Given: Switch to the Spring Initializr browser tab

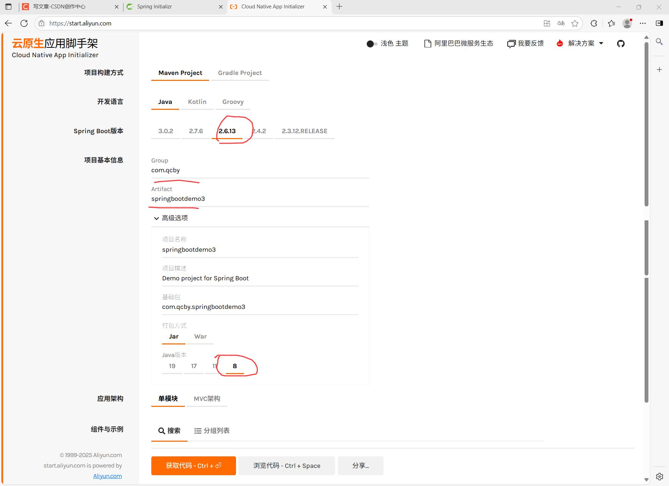Looking at the screenshot, I should (x=175, y=7).
